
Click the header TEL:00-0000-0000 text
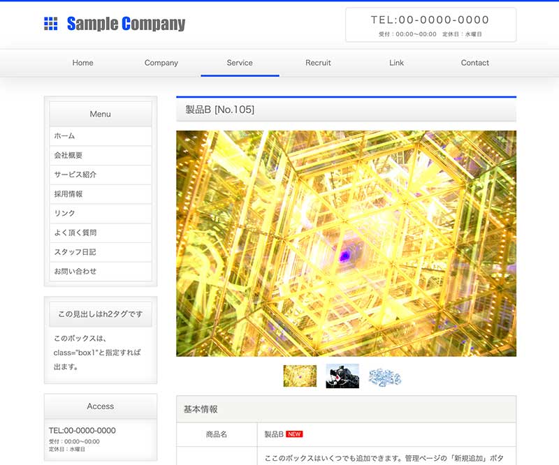point(430,20)
